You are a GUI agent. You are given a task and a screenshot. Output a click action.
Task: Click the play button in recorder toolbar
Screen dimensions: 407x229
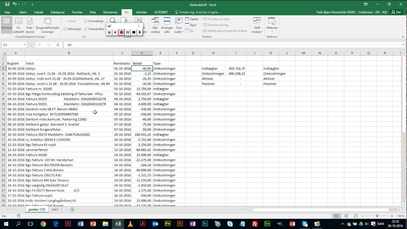(x=140, y=32)
